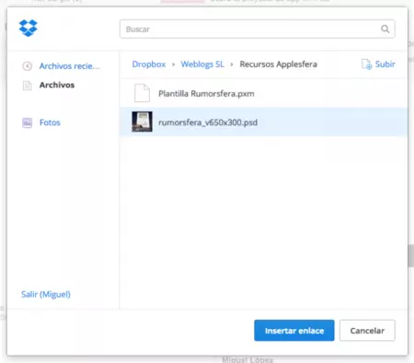Viewport: 414px width, 363px height.
Task: Click blank file icon of Plantilla Rumorsfera.pxm
Action: 142,93
